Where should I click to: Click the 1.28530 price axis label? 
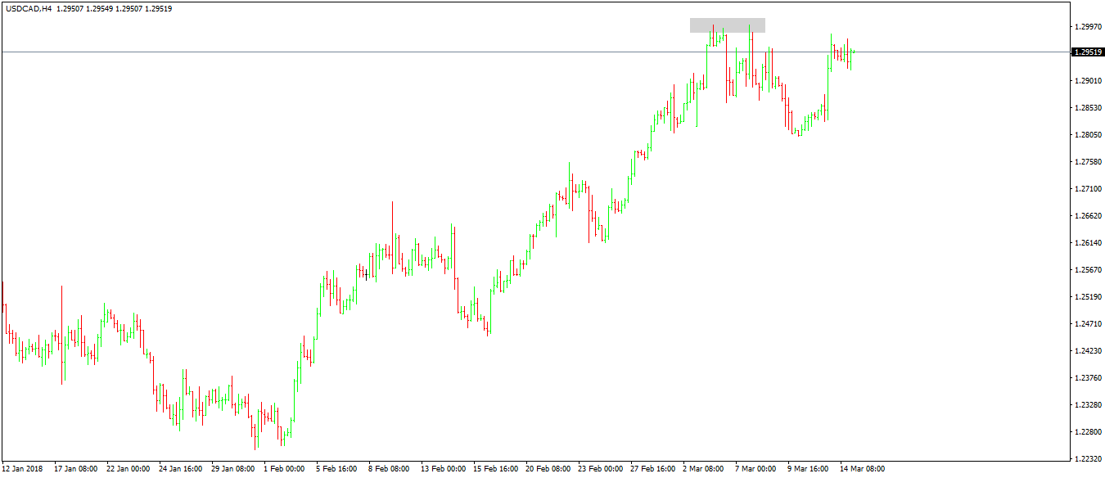coord(1088,107)
